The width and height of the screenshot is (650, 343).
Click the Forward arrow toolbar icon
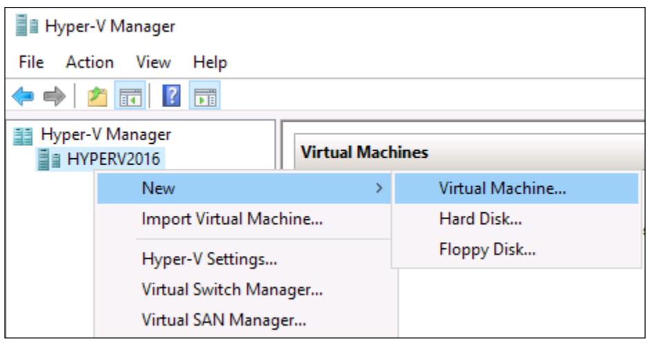coord(55,96)
